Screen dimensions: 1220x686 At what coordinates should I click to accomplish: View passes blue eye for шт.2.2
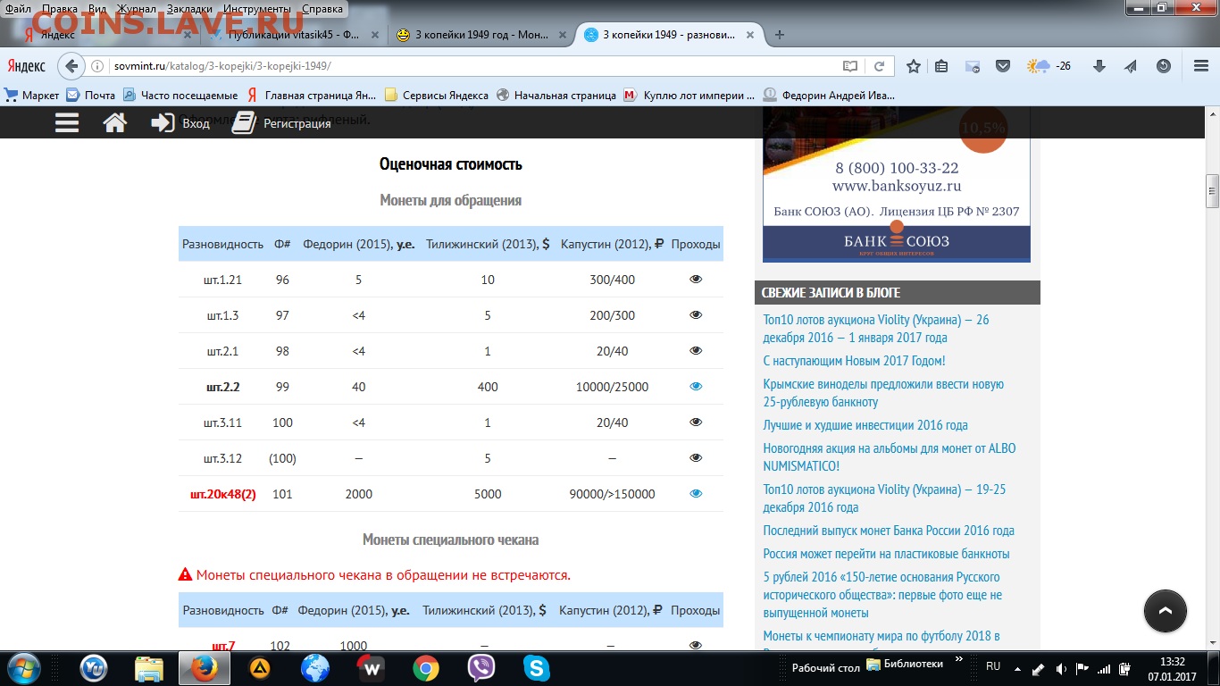click(x=697, y=387)
